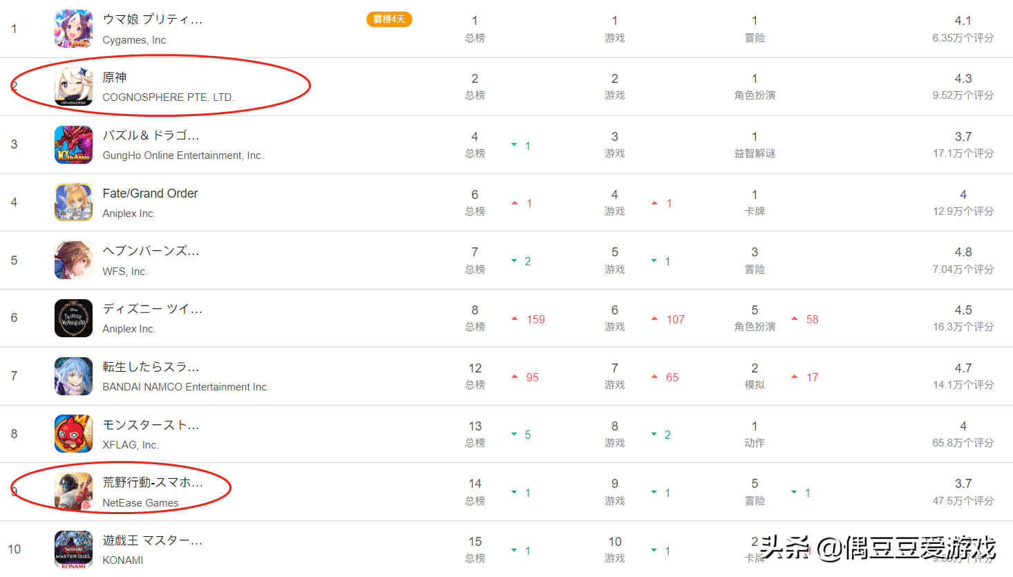Open the ヘブンバーンズ app icon

click(73, 261)
